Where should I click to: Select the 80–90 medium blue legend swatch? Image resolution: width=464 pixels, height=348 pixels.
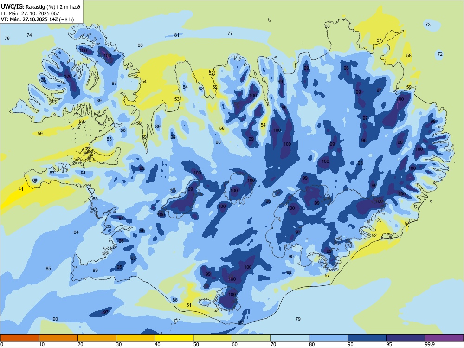pos(328,338)
